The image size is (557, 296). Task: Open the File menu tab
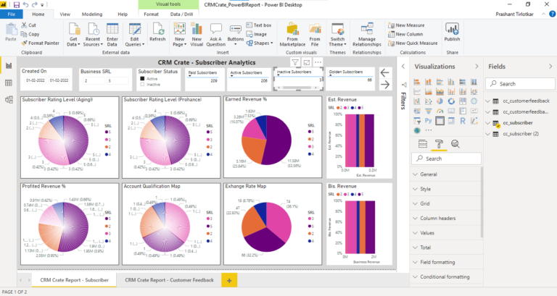[12, 14]
